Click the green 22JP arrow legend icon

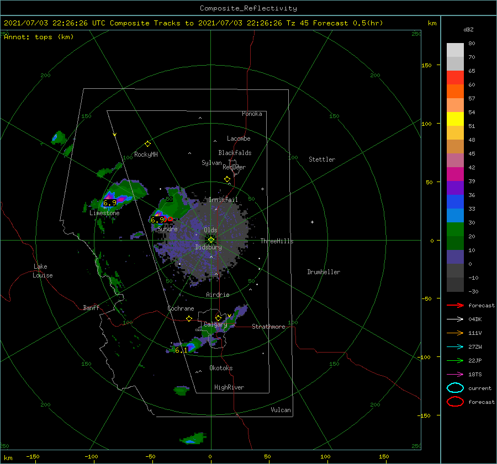coord(455,360)
